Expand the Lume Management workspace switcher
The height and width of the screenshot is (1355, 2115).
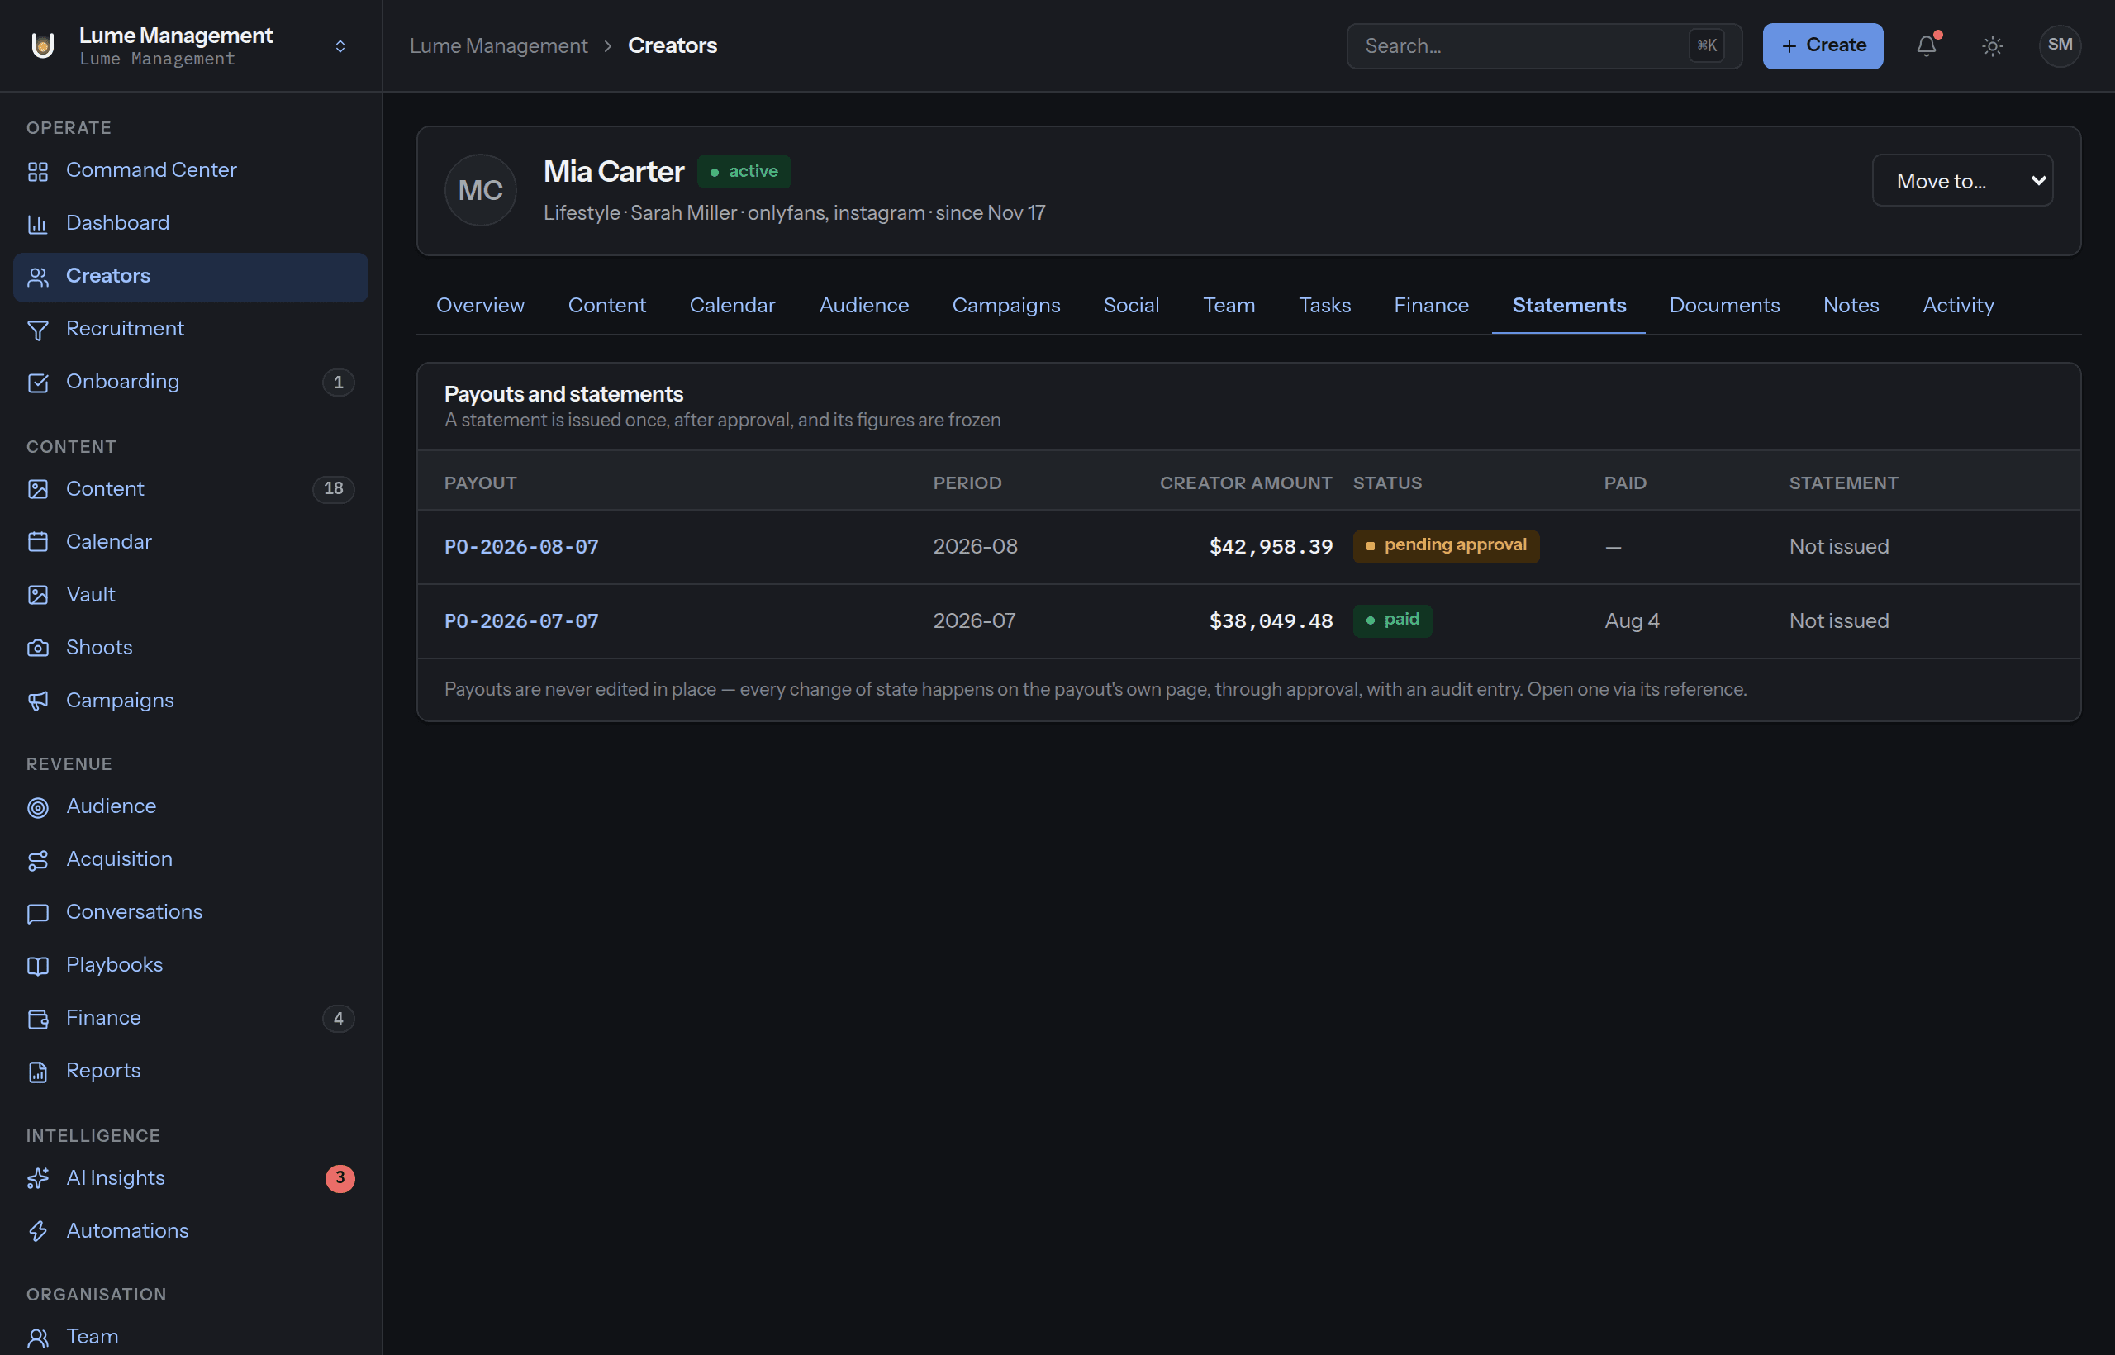(x=340, y=45)
